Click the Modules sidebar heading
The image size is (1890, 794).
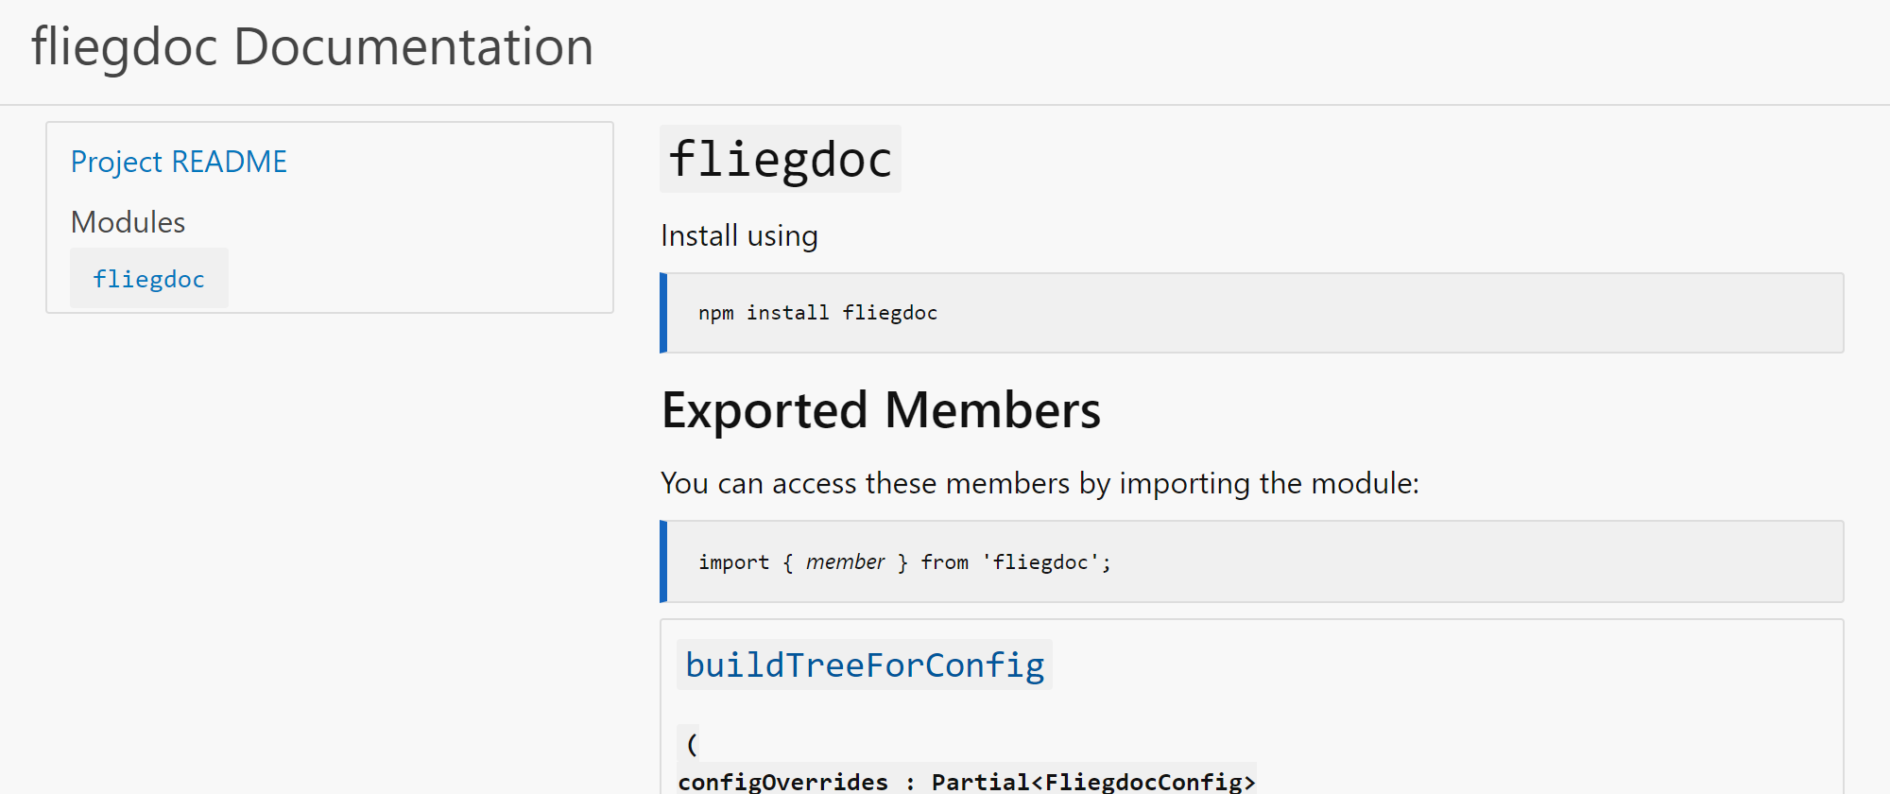tap(128, 222)
